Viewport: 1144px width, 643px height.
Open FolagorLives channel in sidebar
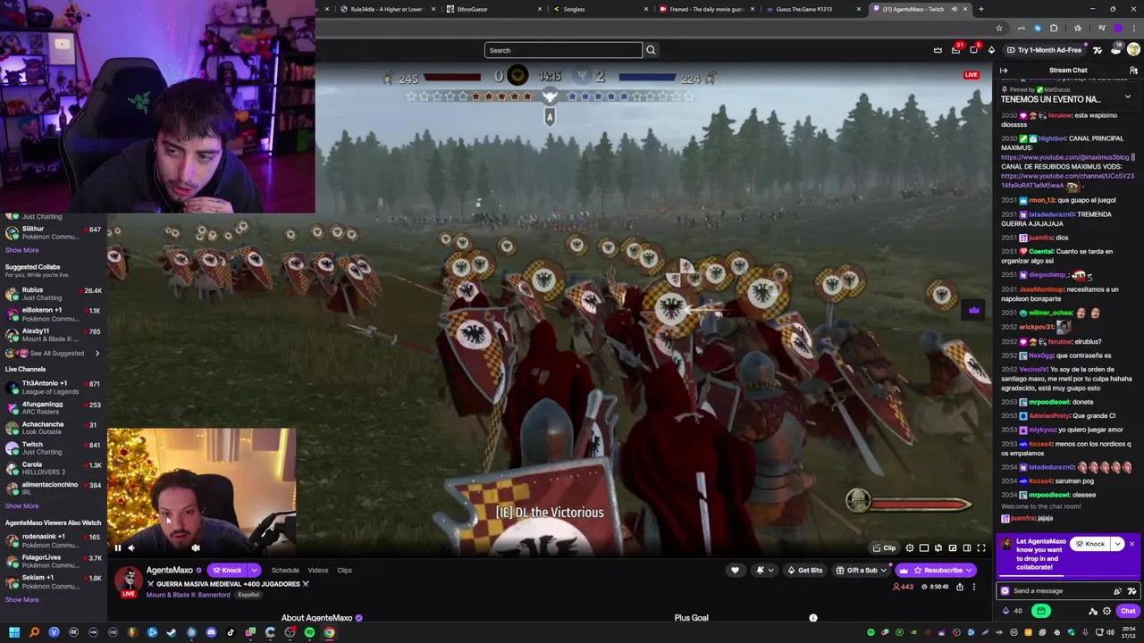click(x=54, y=561)
